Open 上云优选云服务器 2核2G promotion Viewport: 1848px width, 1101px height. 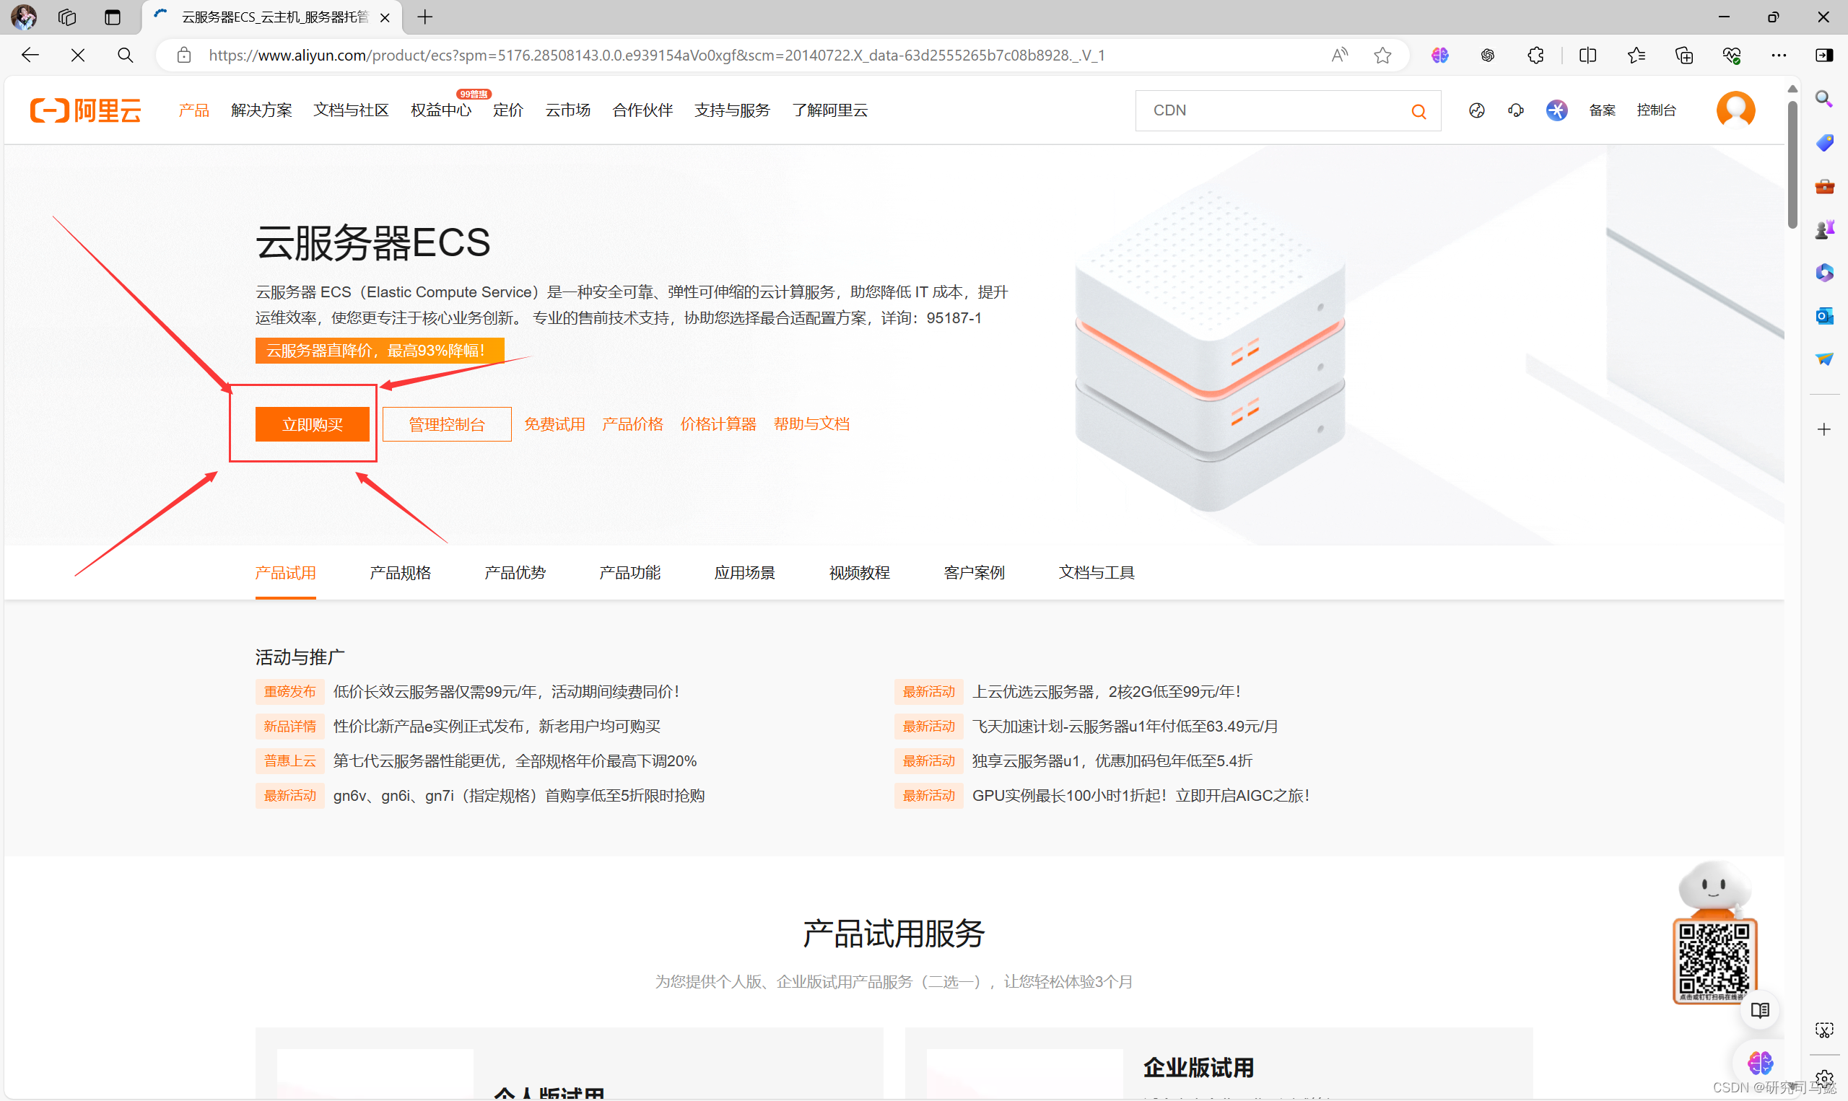[1107, 691]
